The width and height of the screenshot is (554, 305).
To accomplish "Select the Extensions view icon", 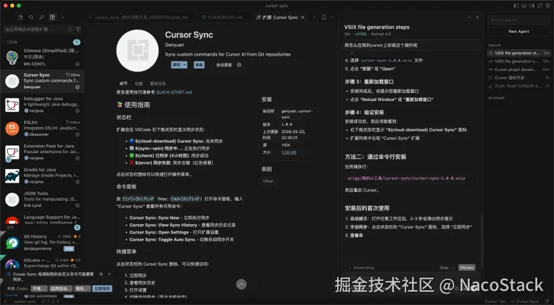I will pyautogui.click(x=53, y=17).
